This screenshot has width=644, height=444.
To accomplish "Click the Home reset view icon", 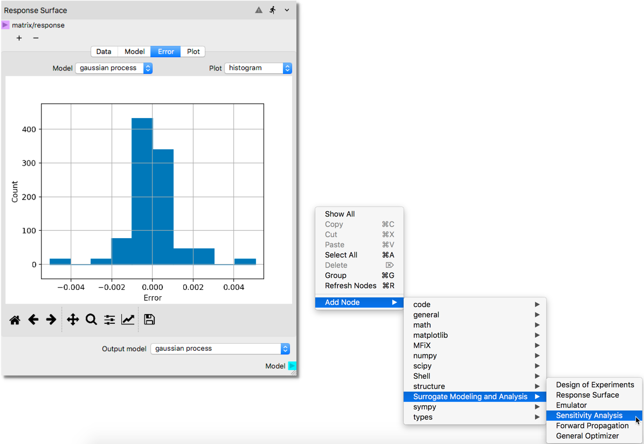I will (15, 320).
